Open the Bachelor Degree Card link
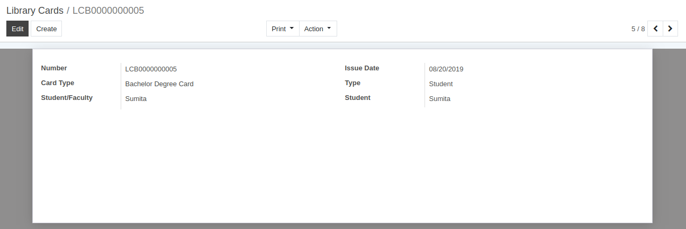 tap(159, 84)
